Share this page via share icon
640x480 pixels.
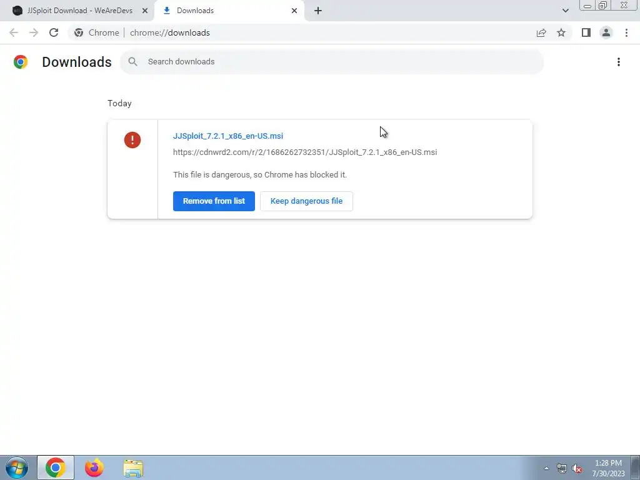click(541, 32)
